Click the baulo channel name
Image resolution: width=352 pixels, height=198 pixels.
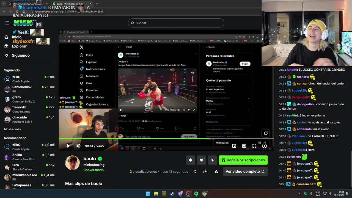point(90,159)
